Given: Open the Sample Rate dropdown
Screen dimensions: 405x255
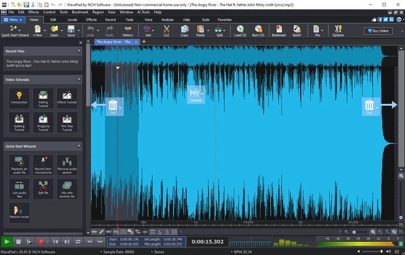Looking at the screenshot, I should tap(117, 252).
